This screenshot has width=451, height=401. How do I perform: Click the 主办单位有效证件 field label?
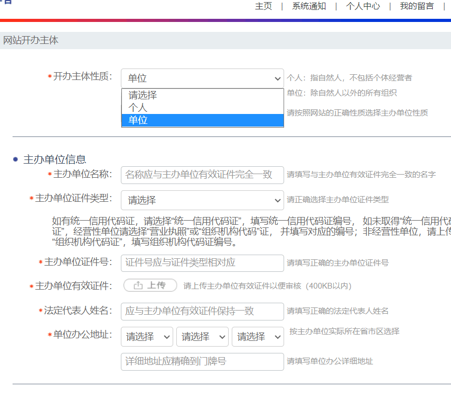(x=73, y=286)
